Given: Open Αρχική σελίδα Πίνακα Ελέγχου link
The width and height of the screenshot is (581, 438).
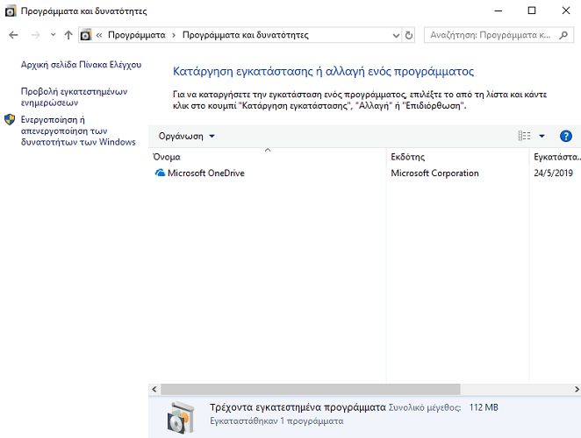Looking at the screenshot, I should pyautogui.click(x=81, y=65).
